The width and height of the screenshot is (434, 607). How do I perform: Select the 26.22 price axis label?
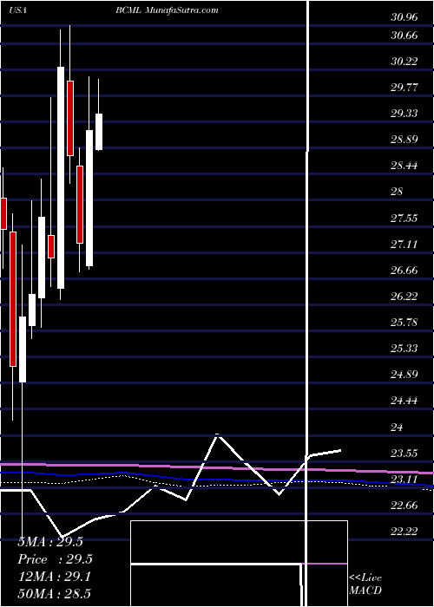click(404, 297)
